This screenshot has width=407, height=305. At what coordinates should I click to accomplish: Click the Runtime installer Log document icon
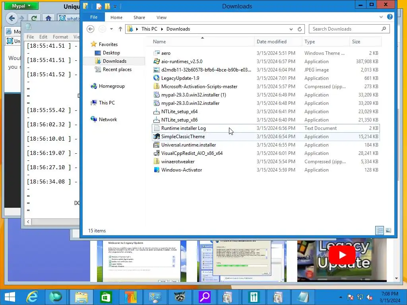[157, 128]
